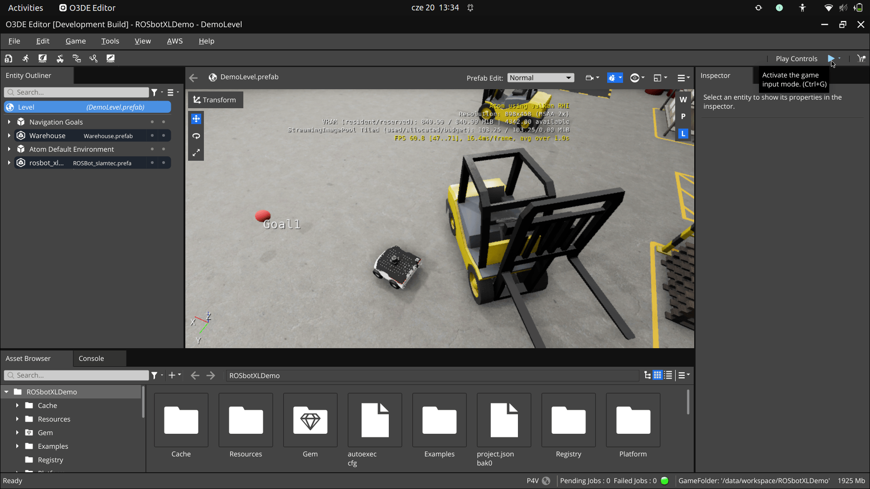
Task: Open the Script Canvas icon in toolbar
Action: tap(77, 58)
